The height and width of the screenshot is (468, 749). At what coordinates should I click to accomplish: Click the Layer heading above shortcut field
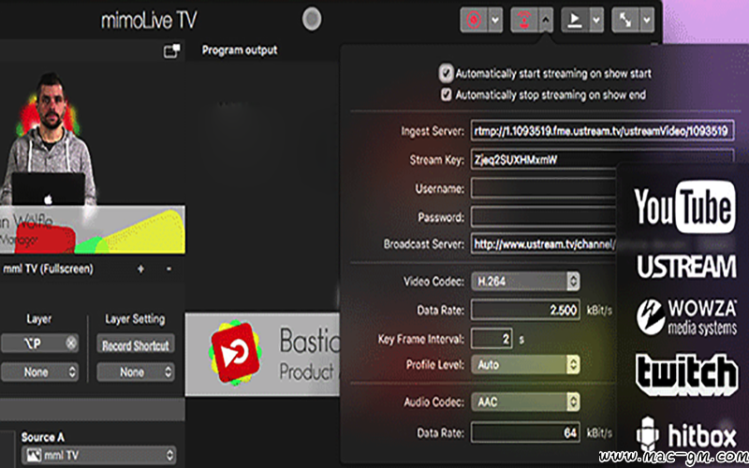[38, 319]
